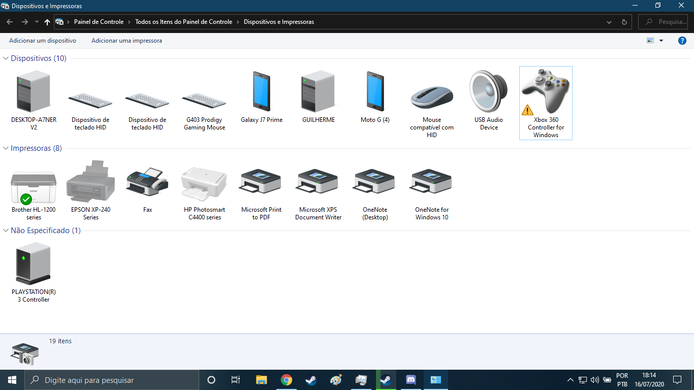
Task: Open the Windows Start menu
Action: 12,380
